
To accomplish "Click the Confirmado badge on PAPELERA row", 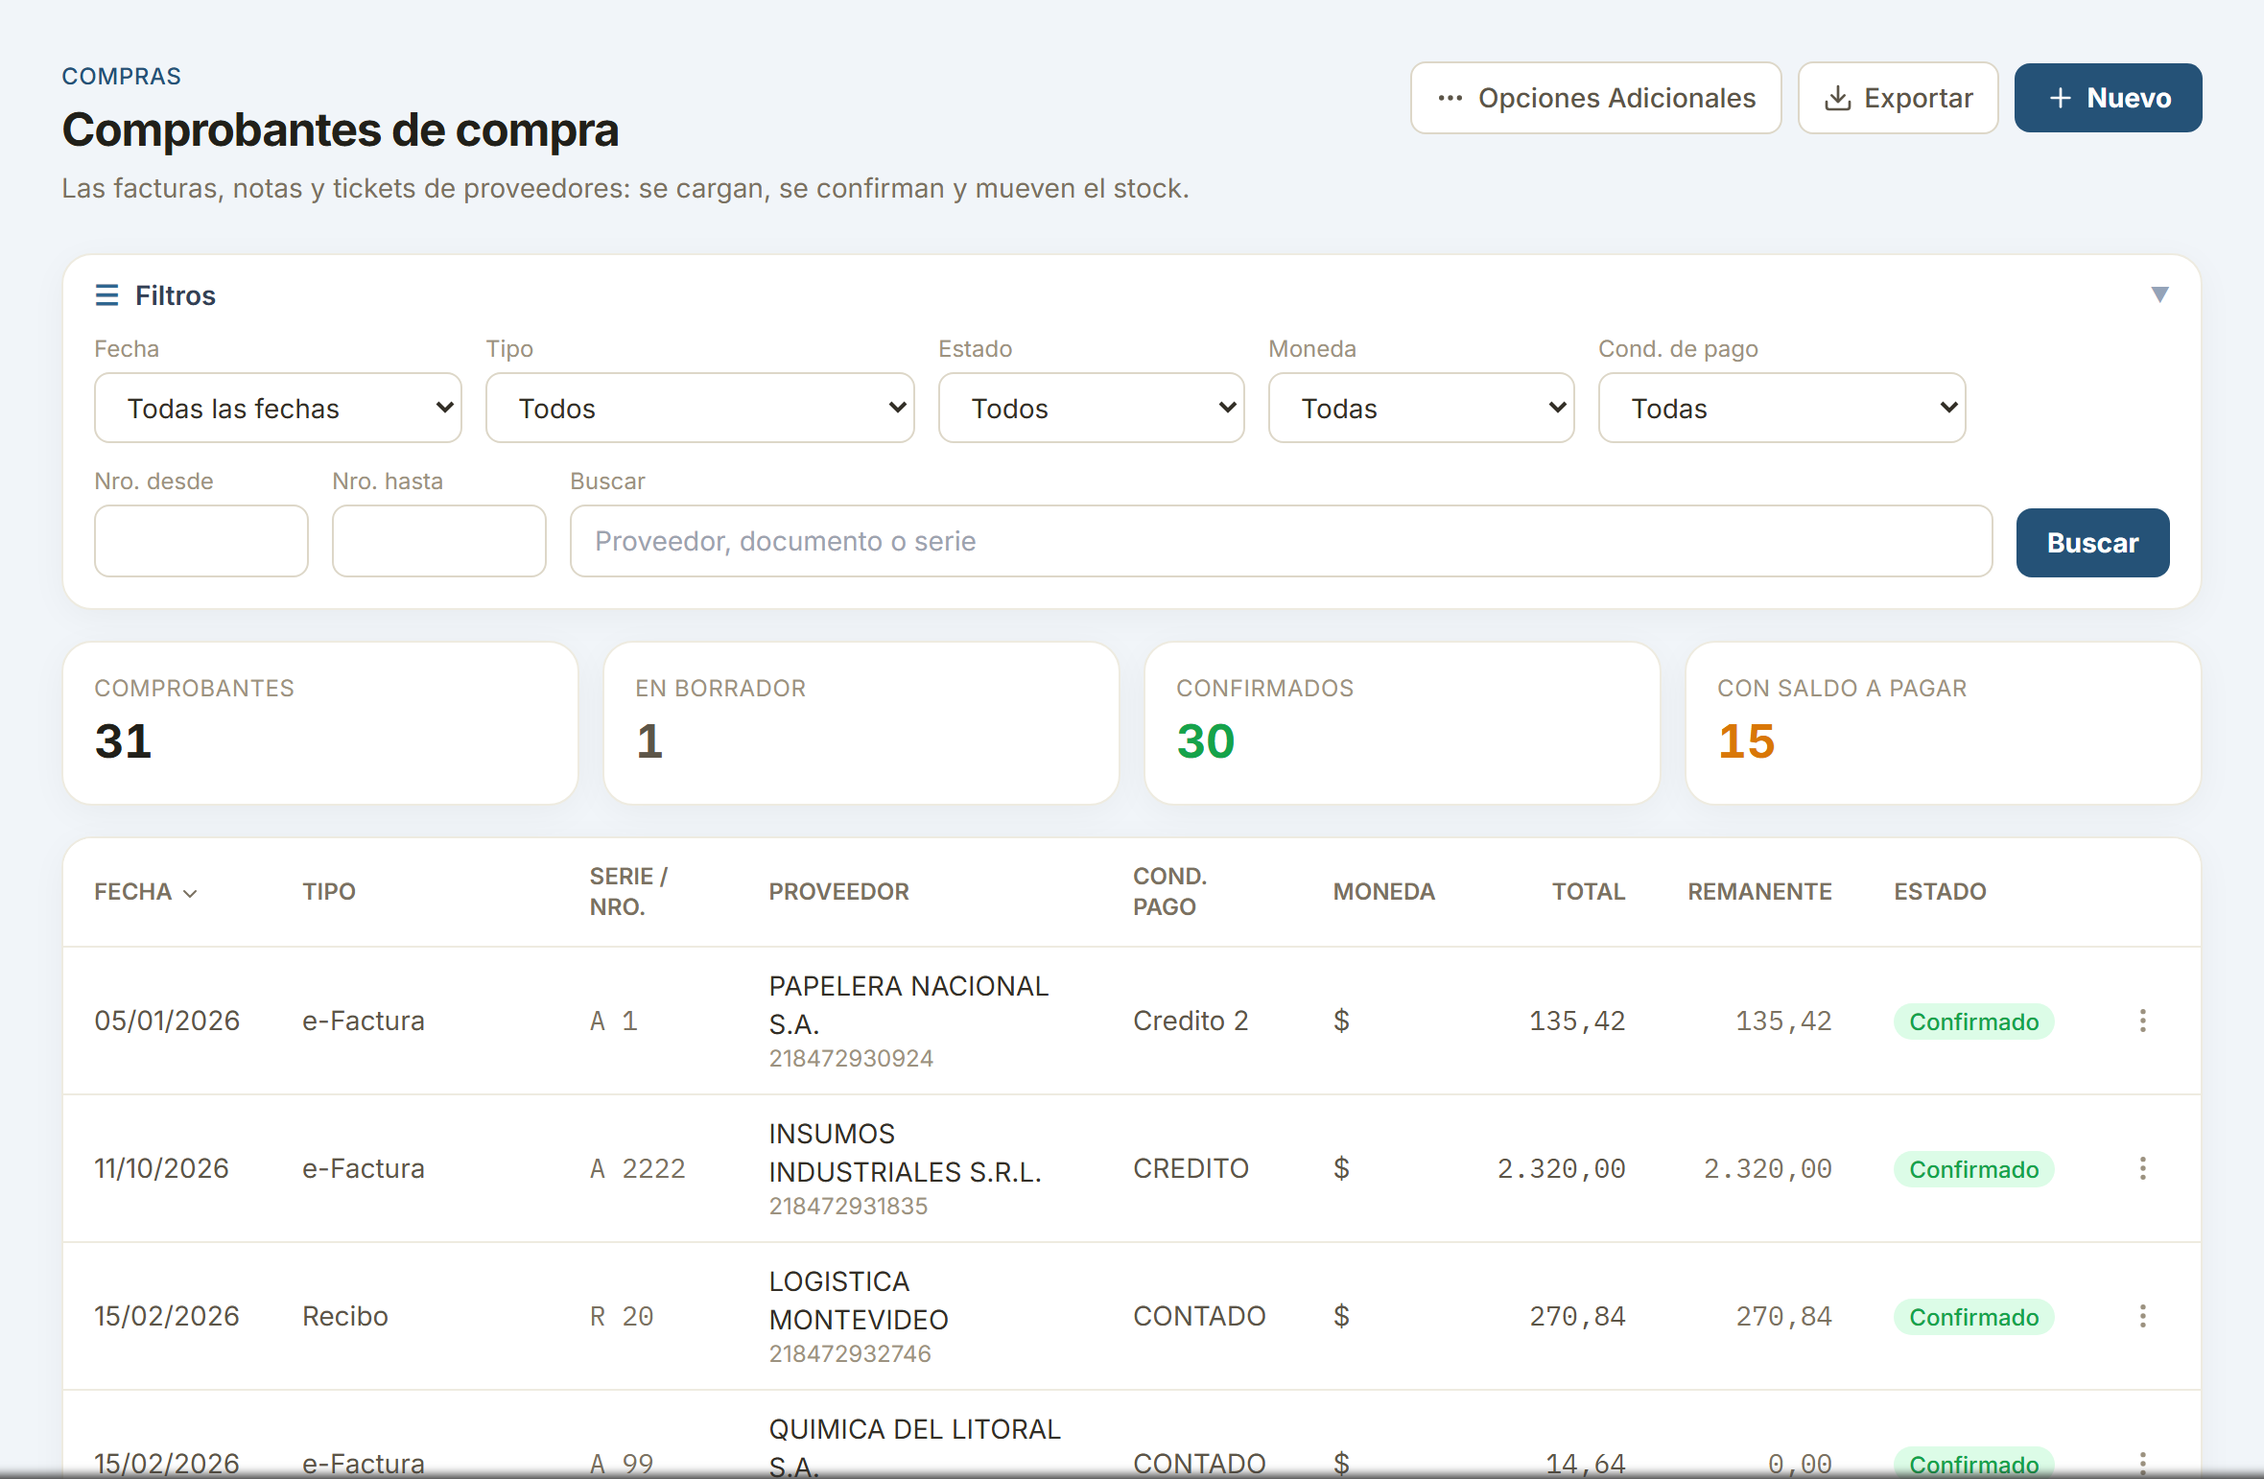I will pos(1973,1021).
